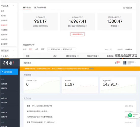Click help icon beside 视频创作收益 column

tap(98, 56)
